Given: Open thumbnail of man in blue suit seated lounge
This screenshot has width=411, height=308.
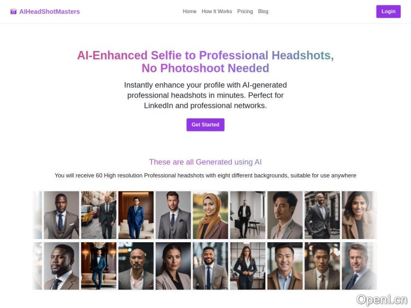Looking at the screenshot, I should (x=136, y=215).
